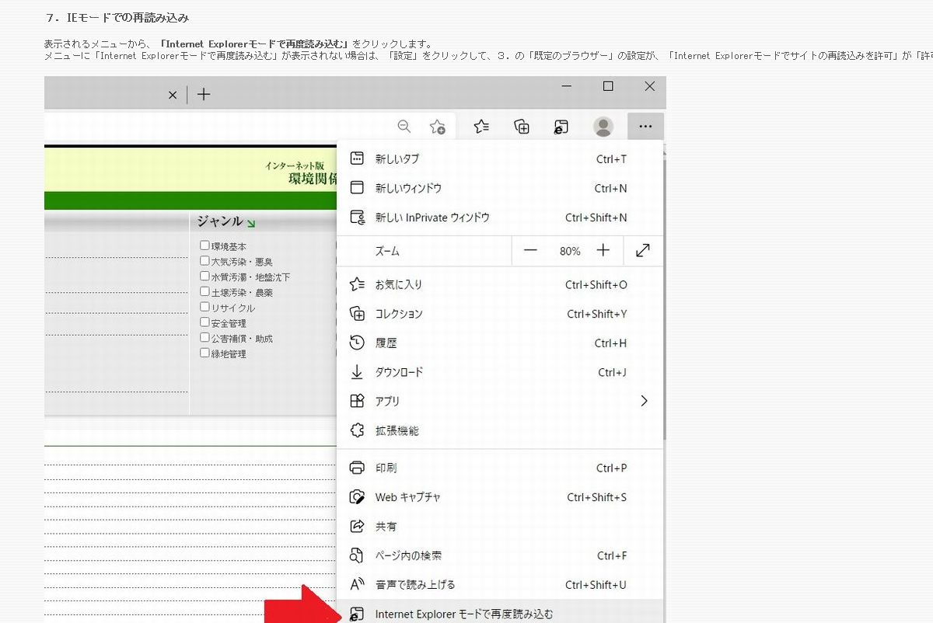The image size is (933, 623).
Task: Enter full screen via zoom row icon
Action: (x=643, y=251)
